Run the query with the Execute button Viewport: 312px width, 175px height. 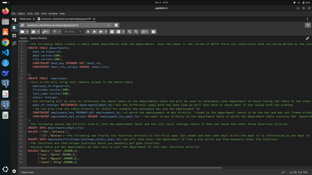pyautogui.click(x=94, y=31)
